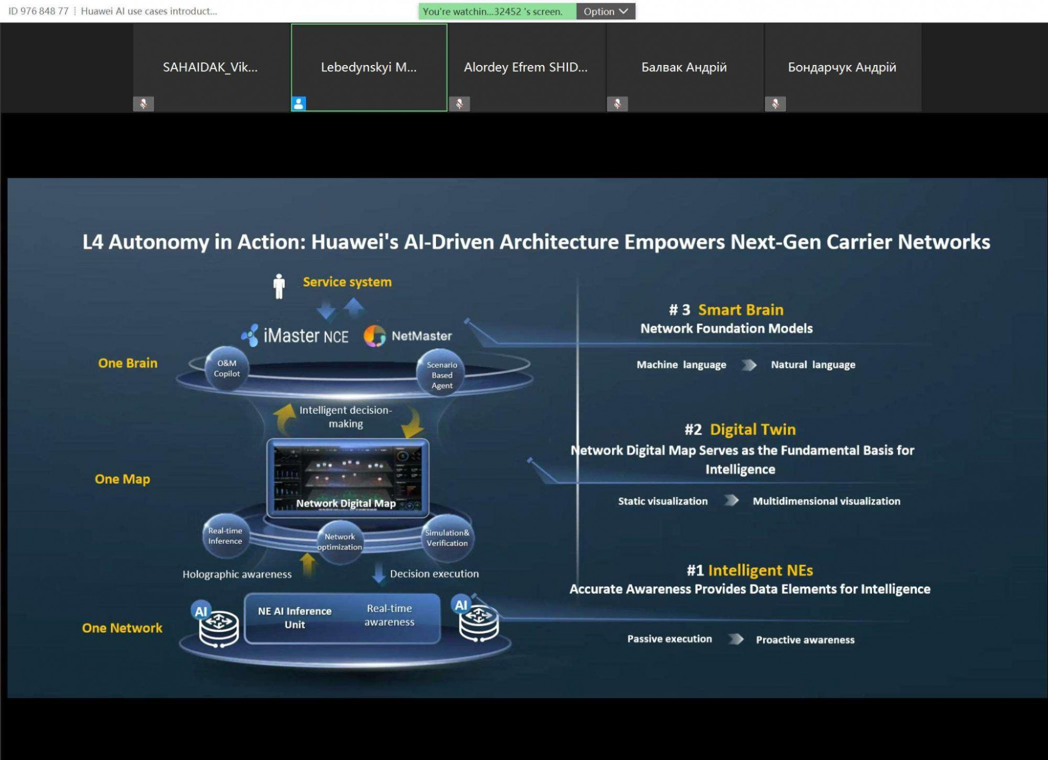Click Alordey Efrem SHID muted mic icon
1048x760 pixels.
coord(460,104)
